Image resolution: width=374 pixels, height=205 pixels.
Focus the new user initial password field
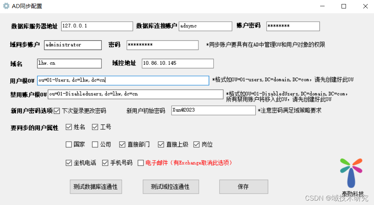214,111
